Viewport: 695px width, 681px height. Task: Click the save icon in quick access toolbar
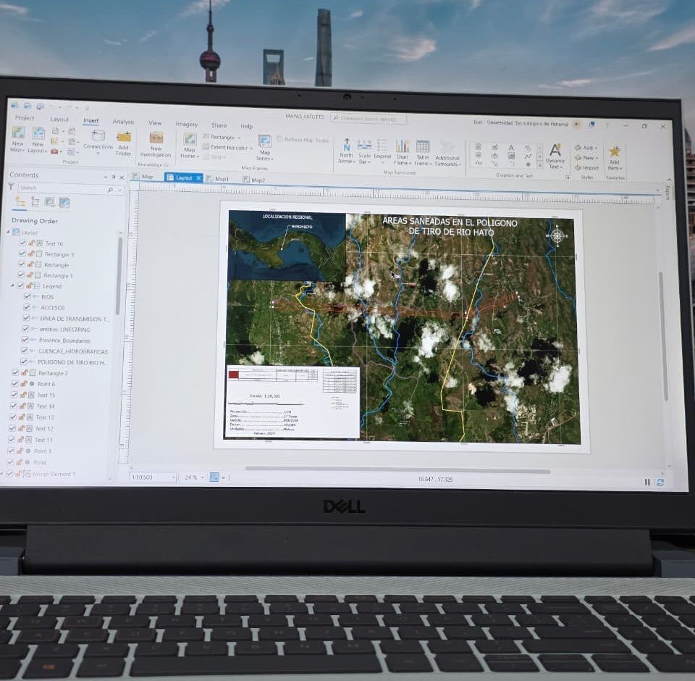(x=41, y=106)
